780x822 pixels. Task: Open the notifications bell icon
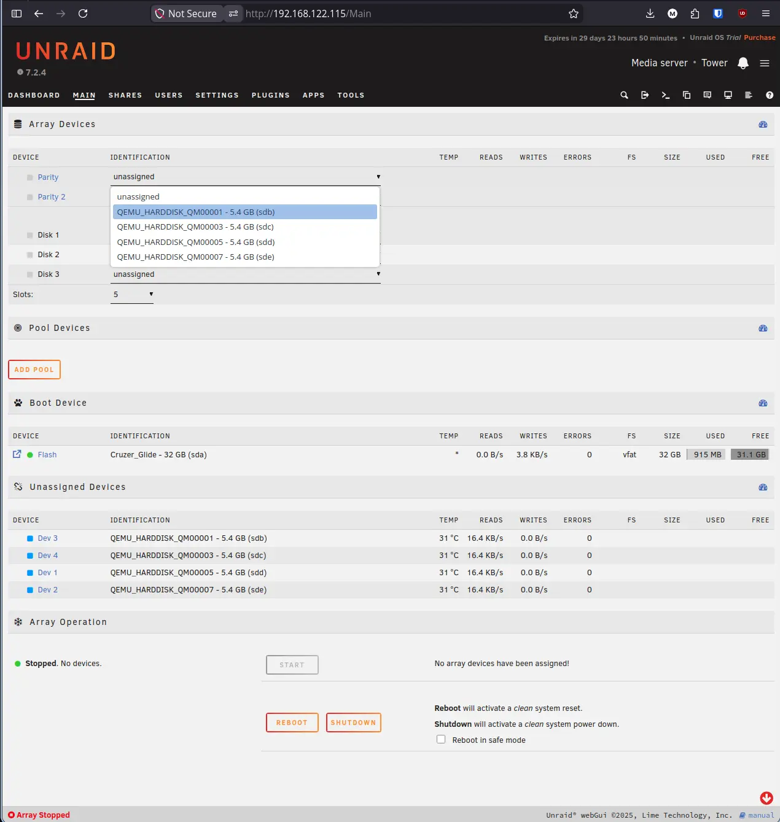(743, 63)
